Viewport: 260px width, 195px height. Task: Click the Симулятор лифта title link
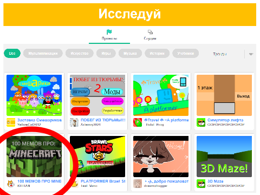[225, 120]
